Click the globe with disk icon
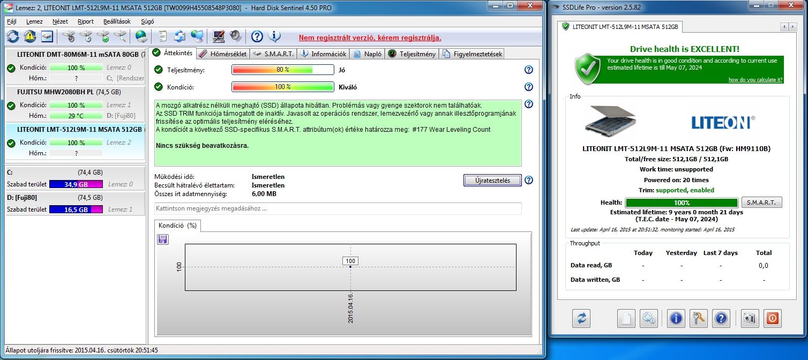 pos(141,36)
